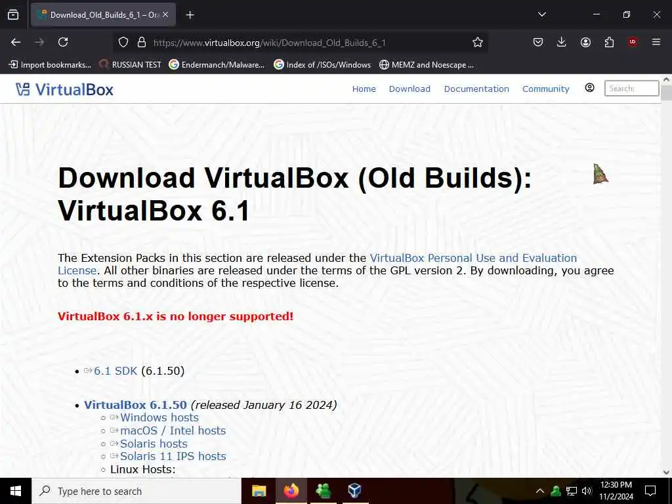Open the Firefox View icon
The height and width of the screenshot is (504, 672).
[13, 14]
